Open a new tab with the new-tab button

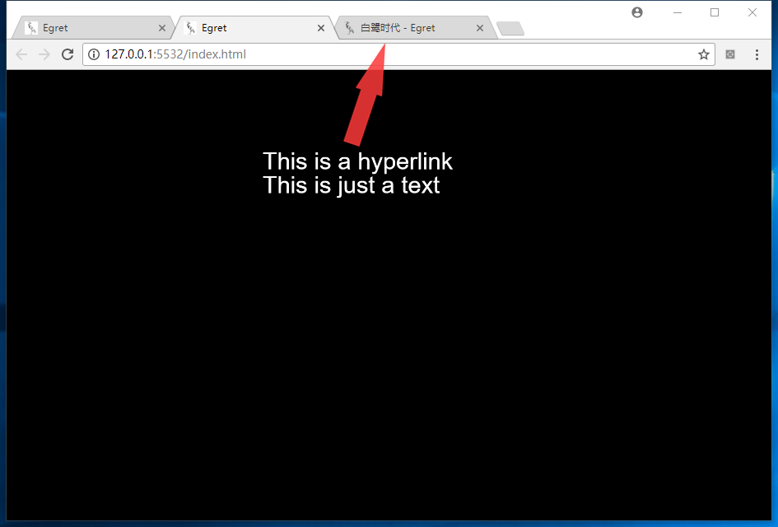click(x=510, y=29)
